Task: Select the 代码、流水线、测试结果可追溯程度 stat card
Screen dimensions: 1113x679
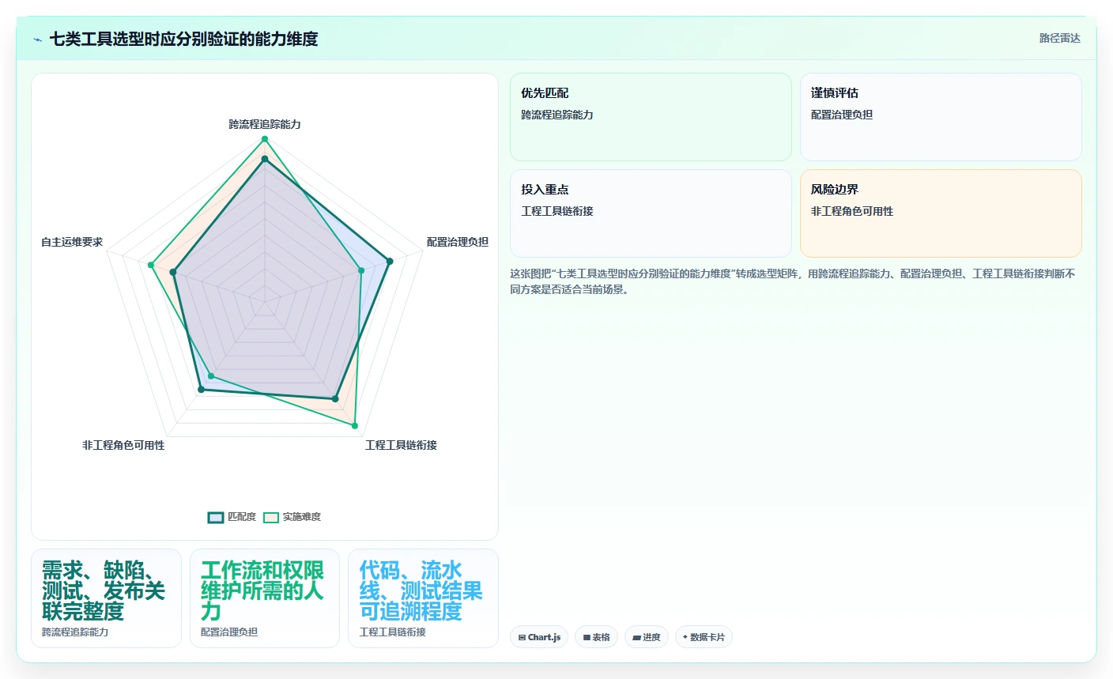Action: [x=423, y=598]
